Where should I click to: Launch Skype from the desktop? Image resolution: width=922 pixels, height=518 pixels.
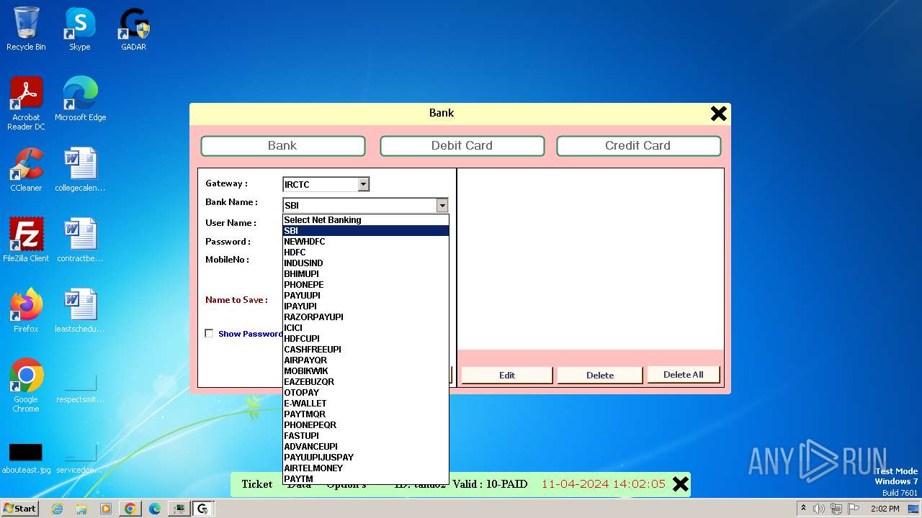tap(79, 29)
